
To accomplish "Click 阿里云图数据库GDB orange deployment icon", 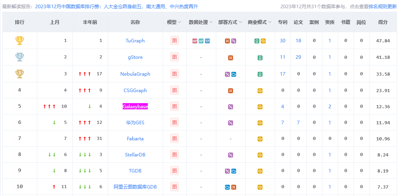I will coord(234,187).
